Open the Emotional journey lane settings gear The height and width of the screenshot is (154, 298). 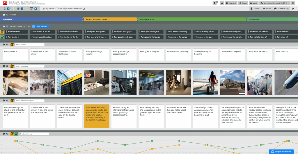coord(4,134)
